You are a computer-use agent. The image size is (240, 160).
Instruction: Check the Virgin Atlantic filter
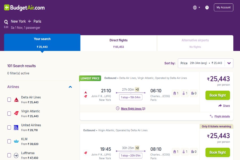coord(9,114)
